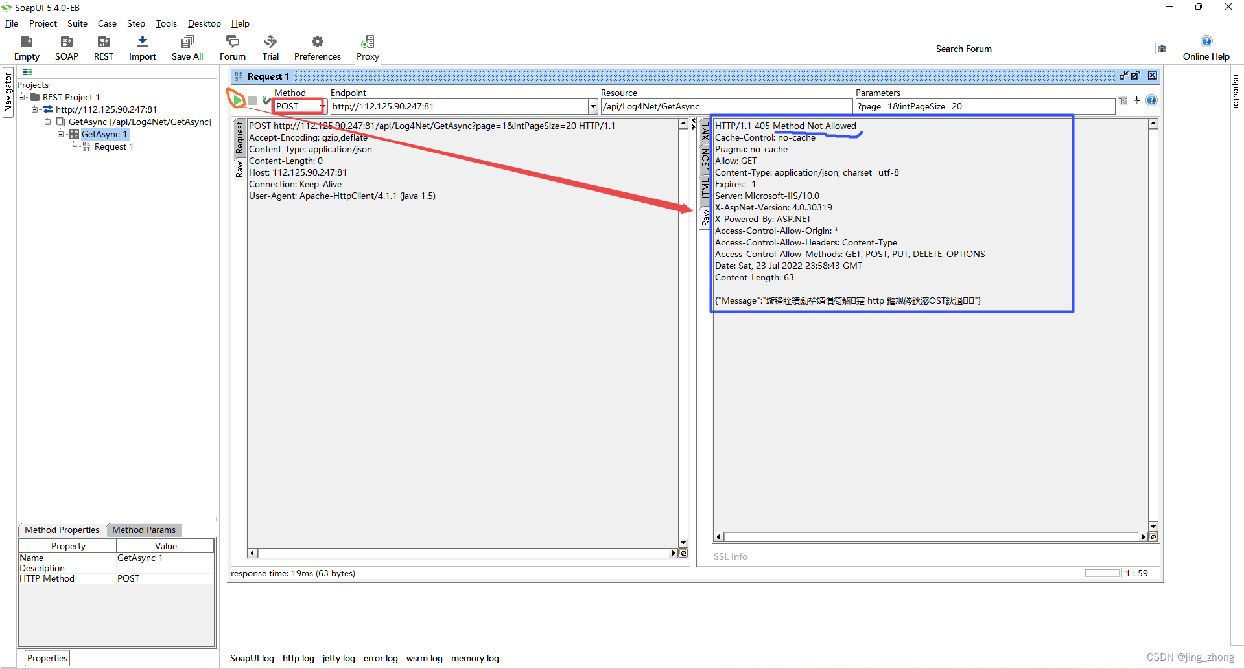Open the SoapUI log tab

[252, 658]
